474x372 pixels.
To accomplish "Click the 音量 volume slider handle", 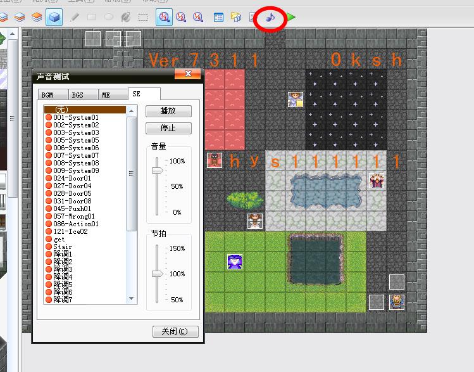I will point(157,170).
